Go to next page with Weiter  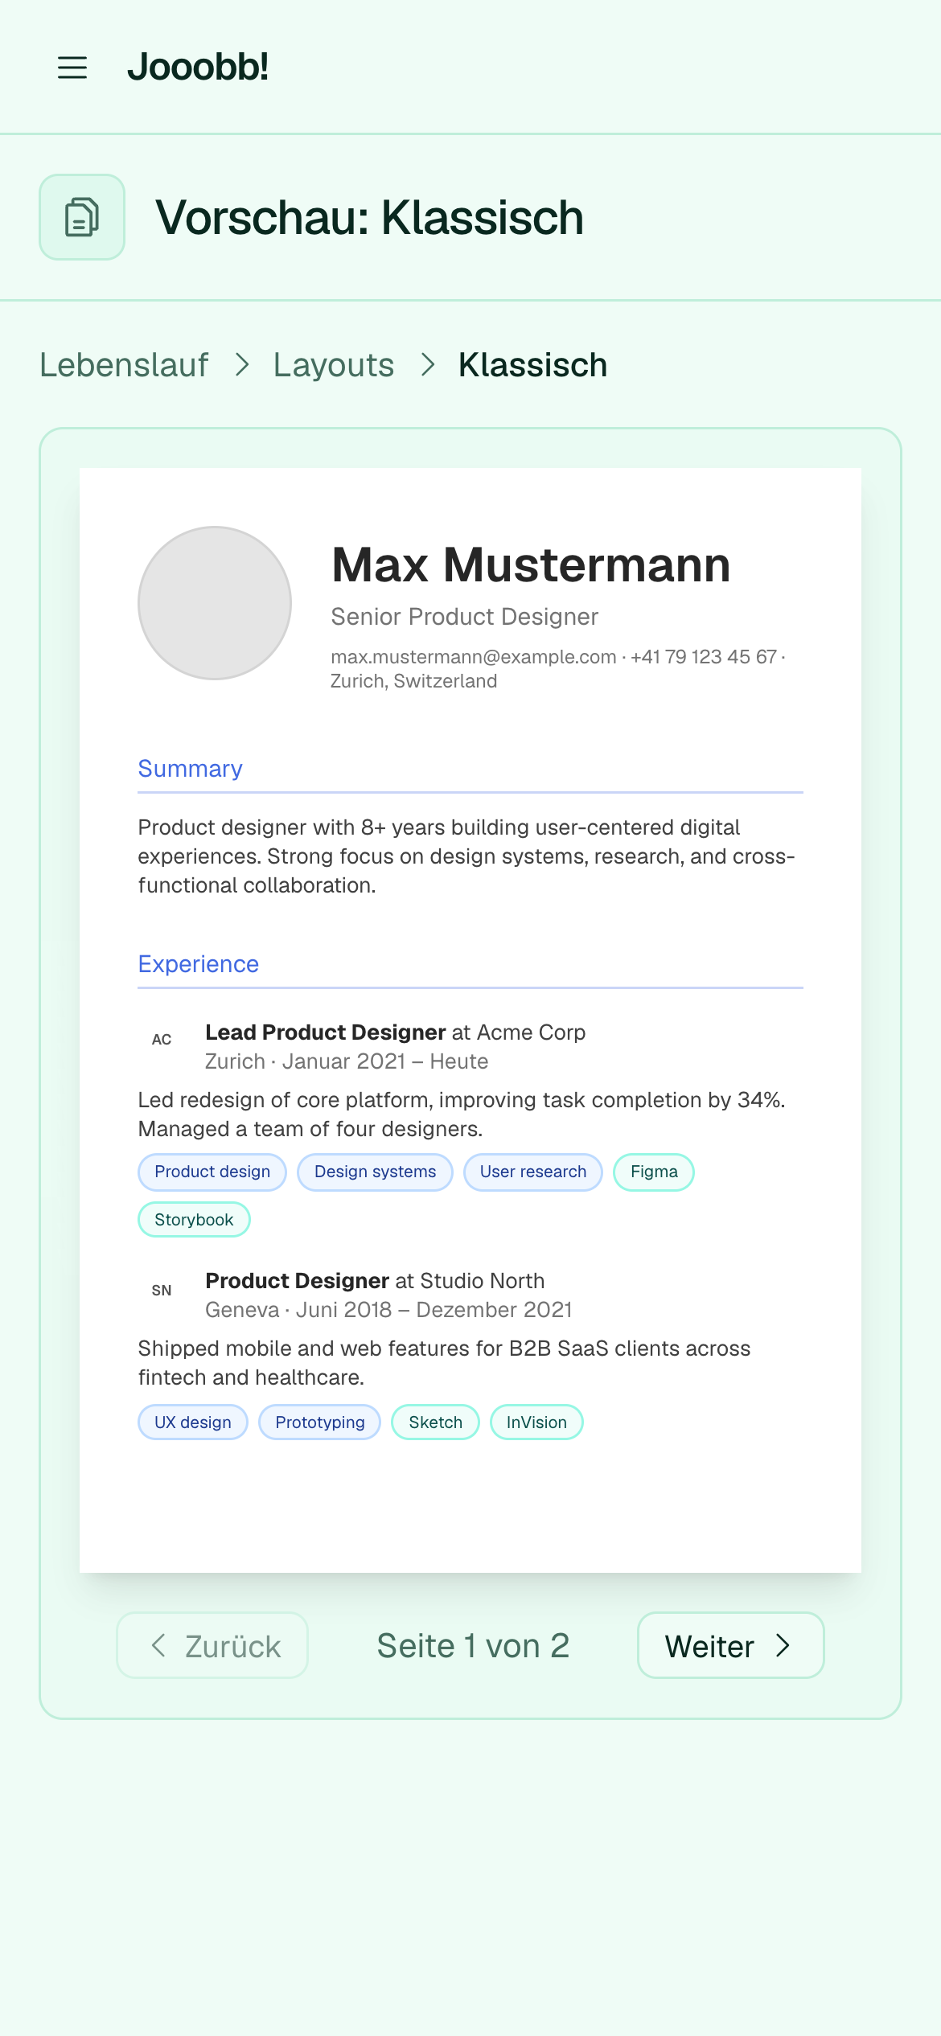731,1645
